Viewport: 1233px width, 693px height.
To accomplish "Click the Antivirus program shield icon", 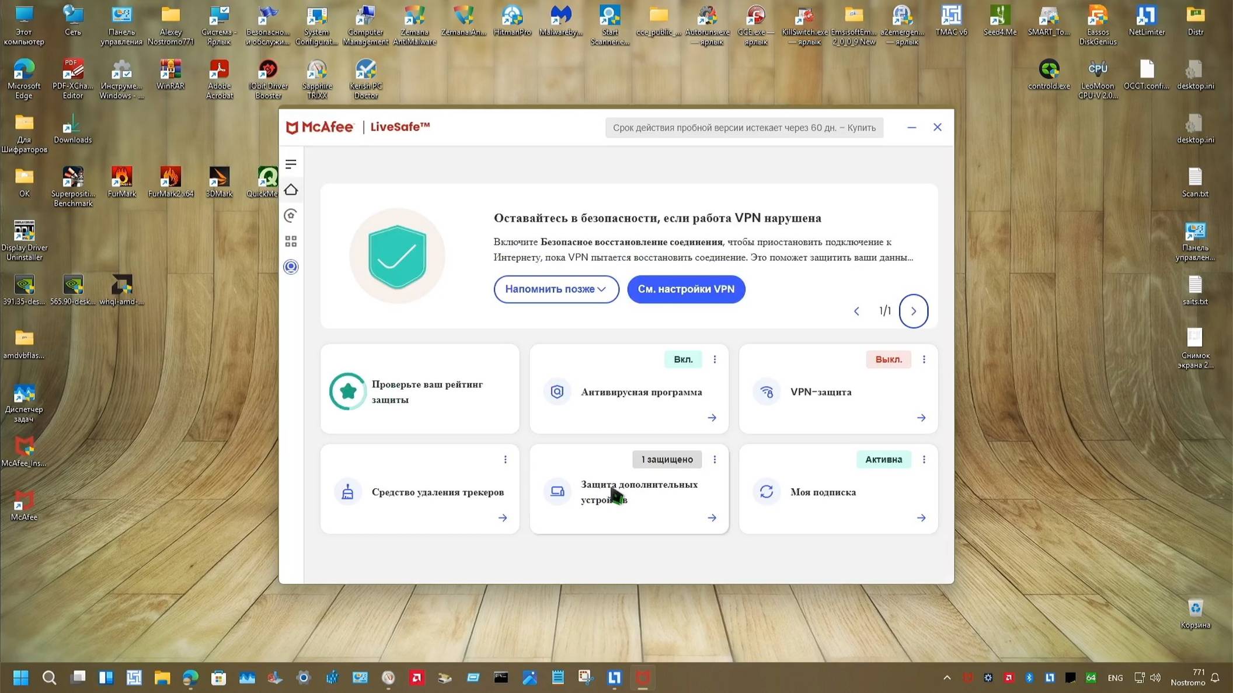I will coord(557,391).
